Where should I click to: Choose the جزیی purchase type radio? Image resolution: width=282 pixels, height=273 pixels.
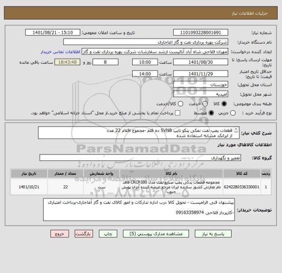233,113
